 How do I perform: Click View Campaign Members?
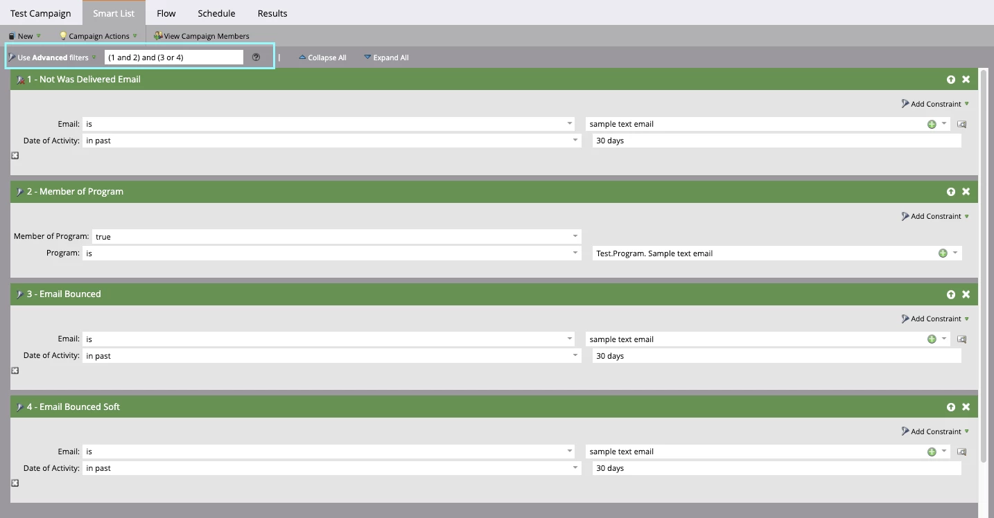202,36
